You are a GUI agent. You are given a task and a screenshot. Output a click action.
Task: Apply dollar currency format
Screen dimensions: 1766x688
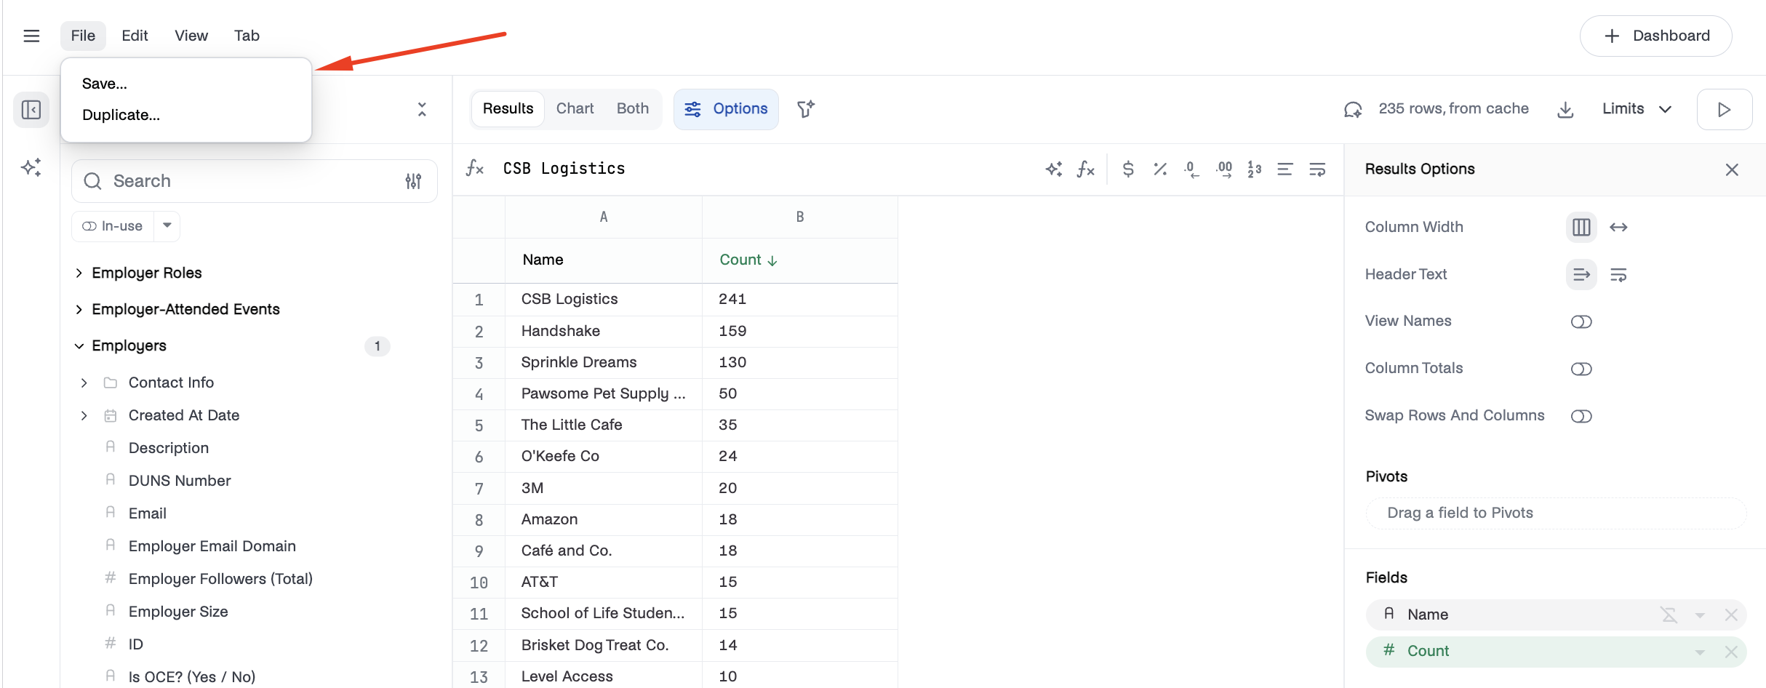point(1128,169)
